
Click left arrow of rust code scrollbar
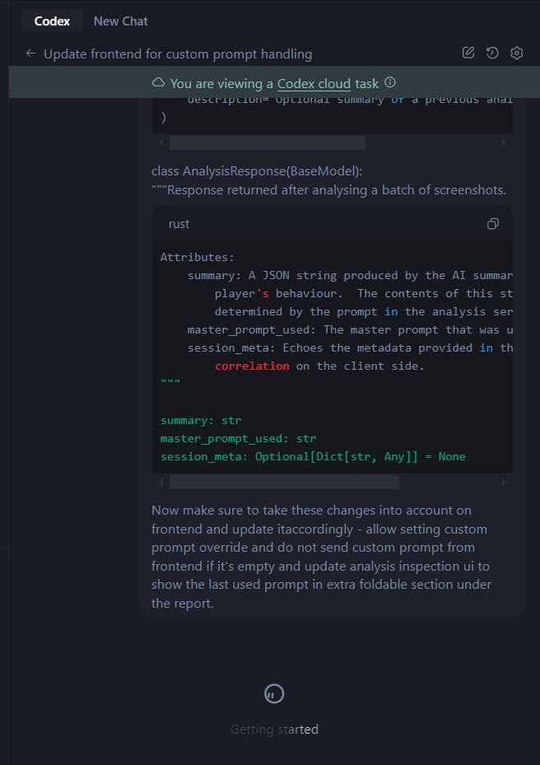(x=161, y=483)
